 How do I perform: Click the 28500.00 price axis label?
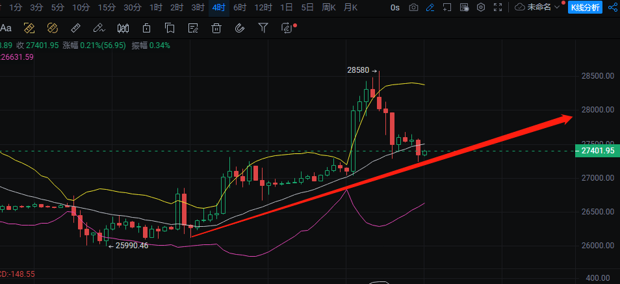click(597, 75)
